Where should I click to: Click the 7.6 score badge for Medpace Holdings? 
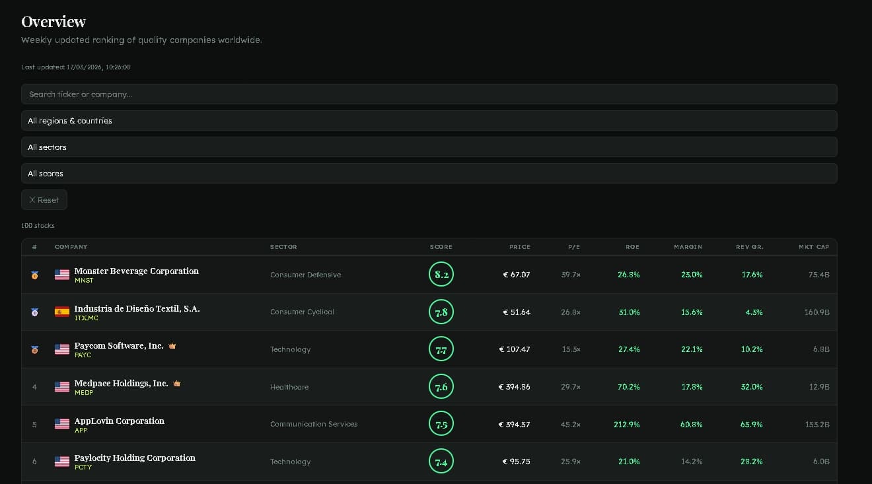click(x=441, y=387)
